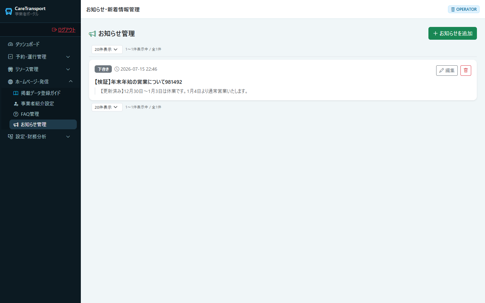Click the sidebar megaphone icon for お知らせ管理

click(x=16, y=125)
